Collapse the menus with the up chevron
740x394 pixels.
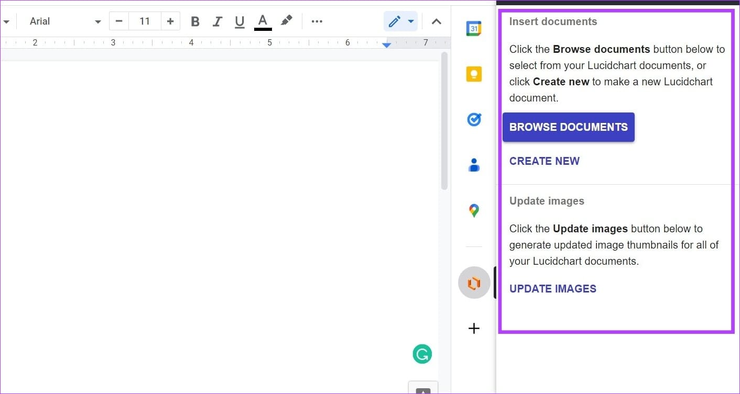(x=436, y=21)
